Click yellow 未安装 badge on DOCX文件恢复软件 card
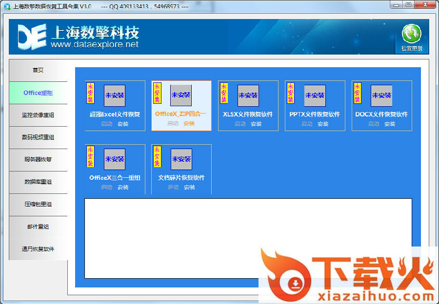The image size is (439, 304). 358,93
